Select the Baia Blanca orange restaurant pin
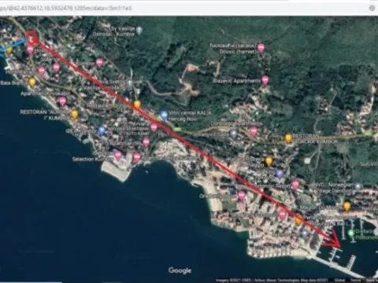 click(32, 82)
